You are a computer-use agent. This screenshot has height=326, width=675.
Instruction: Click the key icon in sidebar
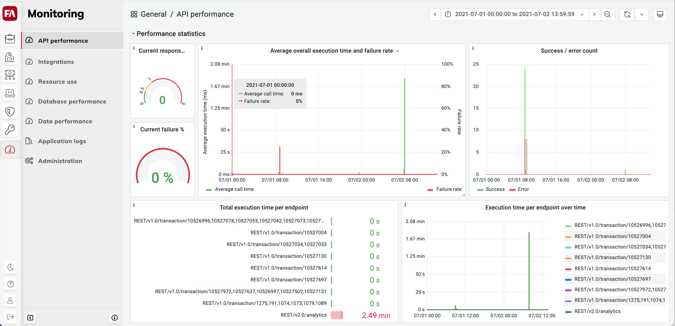click(x=10, y=130)
